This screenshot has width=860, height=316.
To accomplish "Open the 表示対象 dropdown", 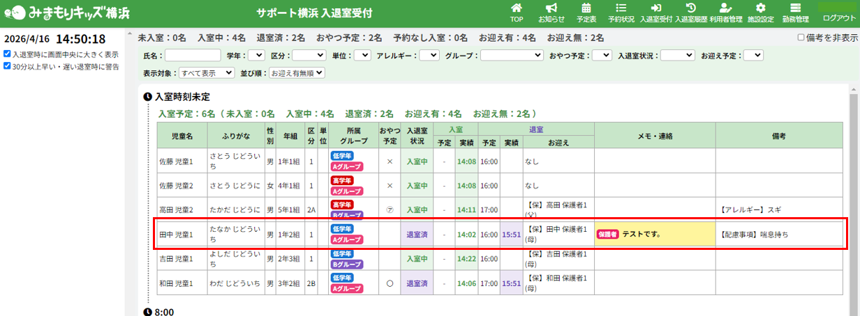I will click(x=207, y=72).
